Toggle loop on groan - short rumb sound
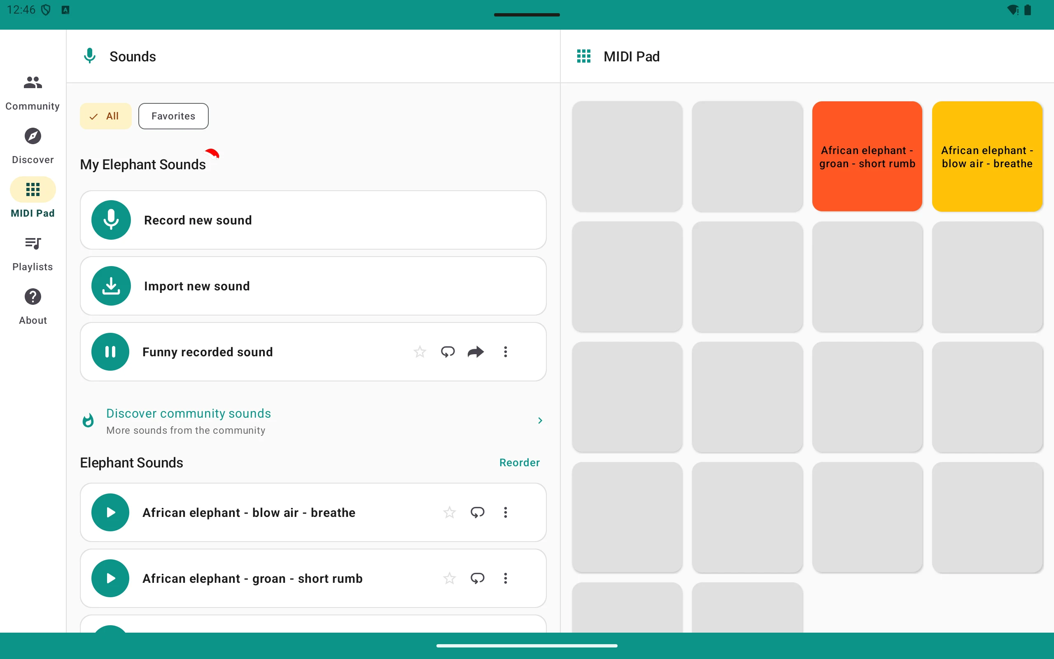 point(477,578)
